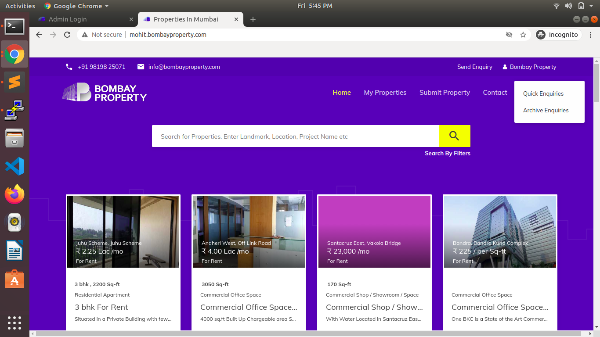Open Chrome three-dot menu
This screenshot has height=337, width=600.
pyautogui.click(x=591, y=35)
